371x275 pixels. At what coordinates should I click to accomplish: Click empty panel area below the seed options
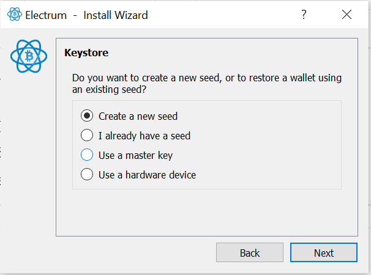pos(206,211)
